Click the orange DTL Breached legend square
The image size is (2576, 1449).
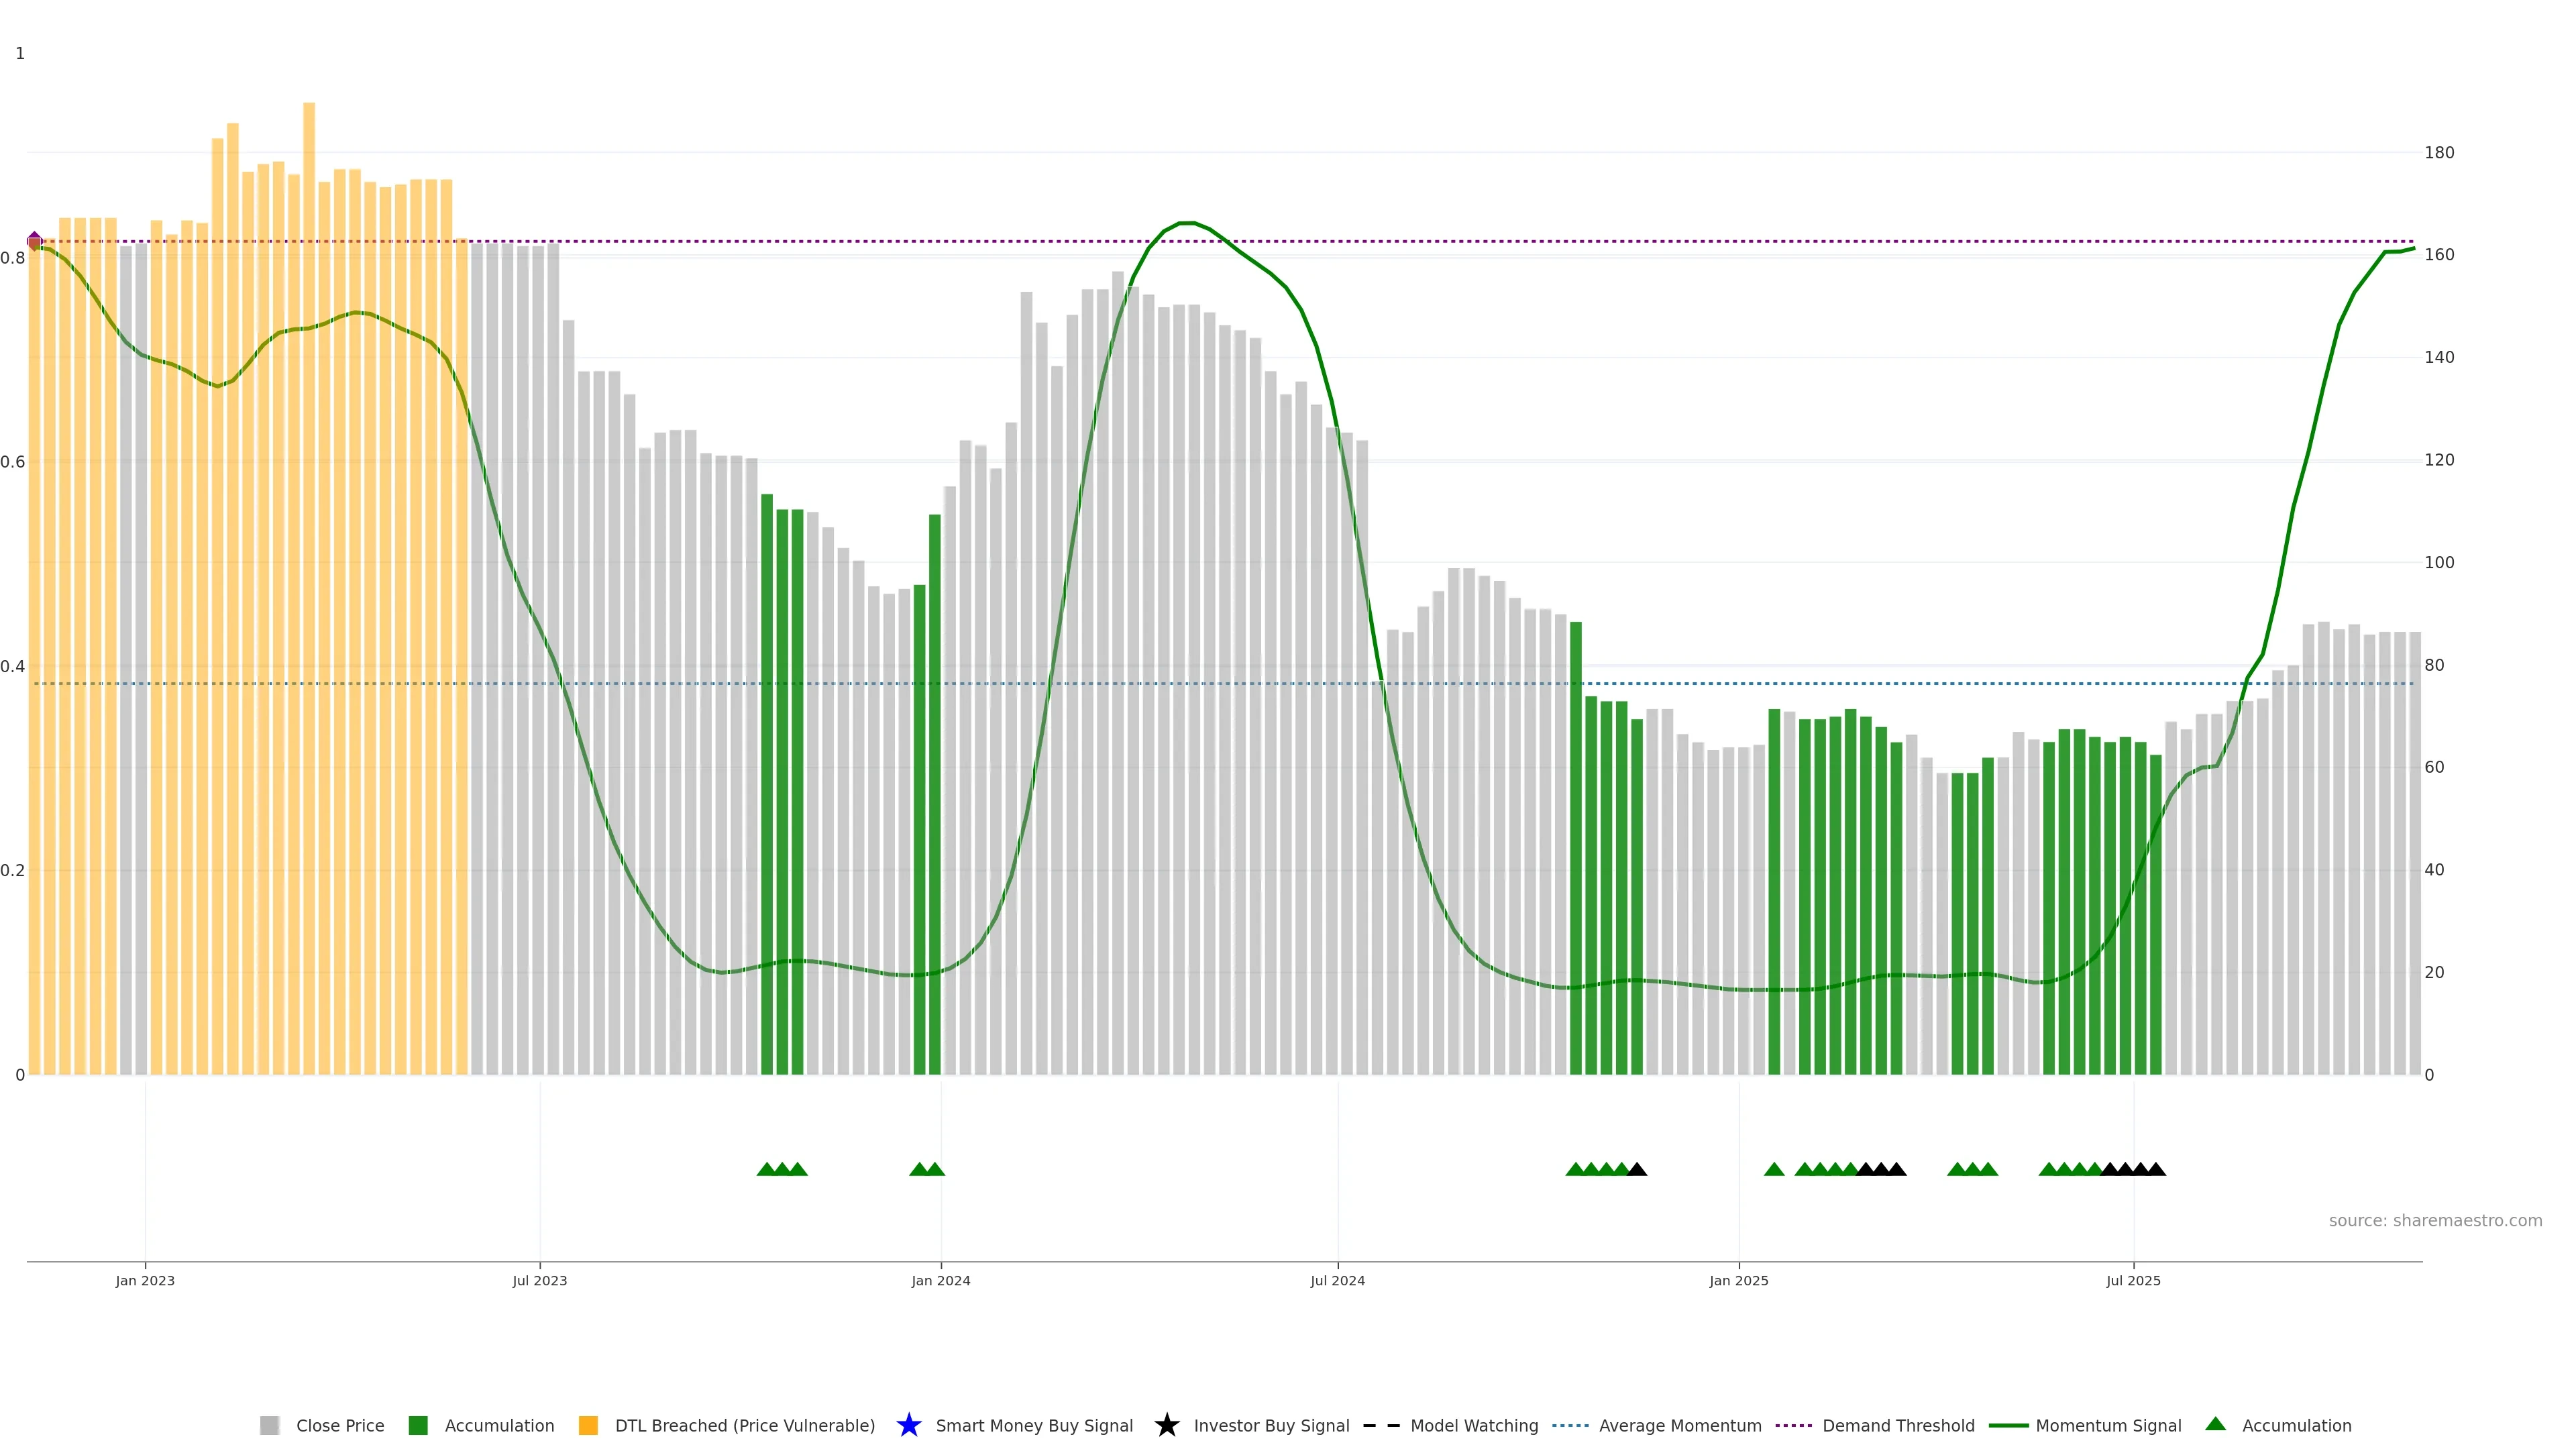click(588, 1425)
